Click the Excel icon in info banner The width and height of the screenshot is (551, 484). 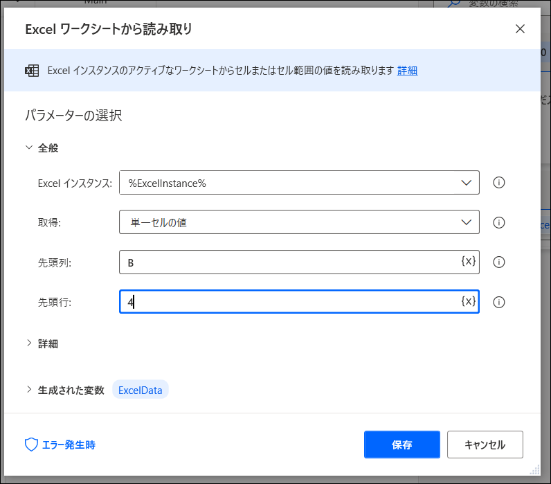(32, 71)
